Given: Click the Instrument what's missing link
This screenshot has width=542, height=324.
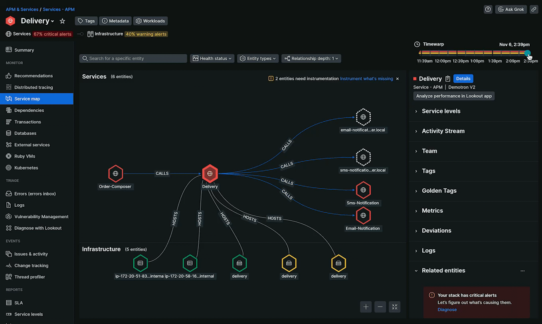Looking at the screenshot, I should coord(366,79).
